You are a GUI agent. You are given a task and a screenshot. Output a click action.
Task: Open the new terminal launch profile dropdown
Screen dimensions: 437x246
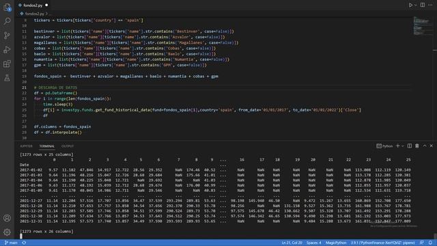coord(403,146)
